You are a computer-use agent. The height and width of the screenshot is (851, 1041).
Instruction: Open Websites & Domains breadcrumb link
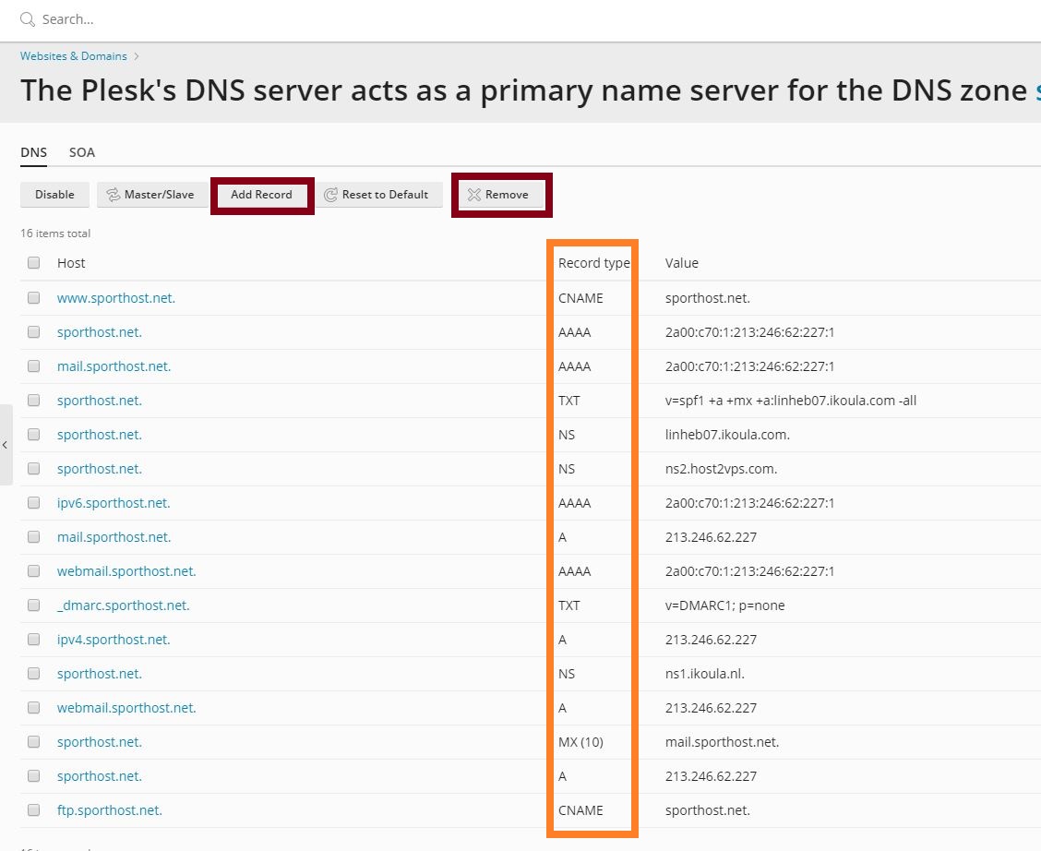73,56
